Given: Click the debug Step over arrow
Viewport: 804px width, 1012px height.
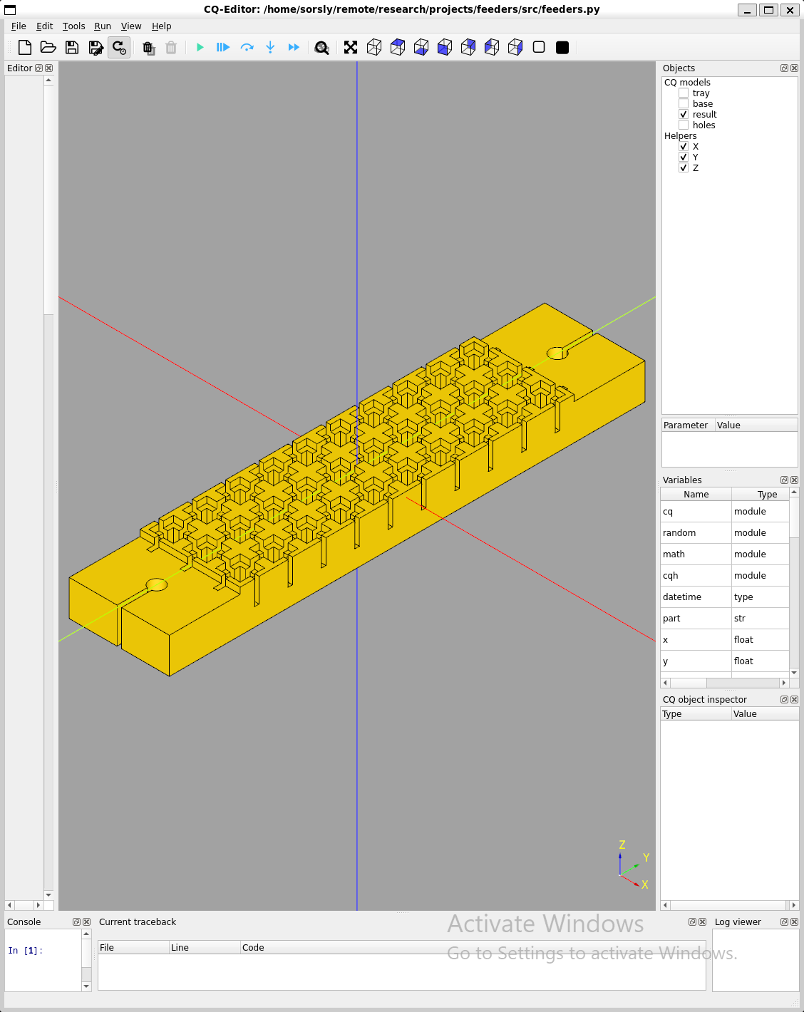Looking at the screenshot, I should click(247, 48).
